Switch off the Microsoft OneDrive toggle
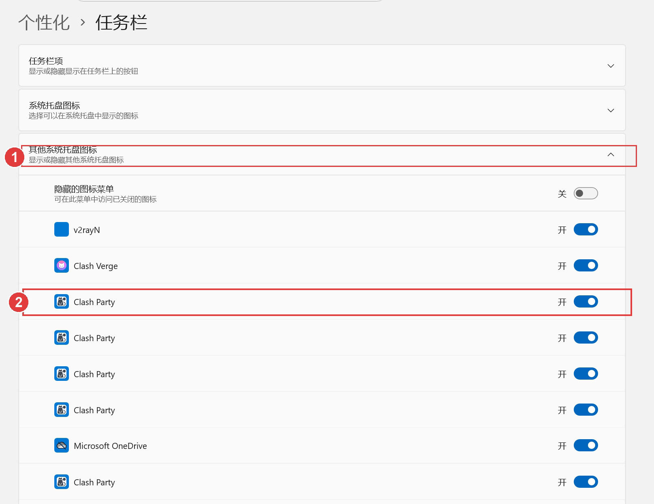Image resolution: width=654 pixels, height=504 pixels. [x=586, y=446]
